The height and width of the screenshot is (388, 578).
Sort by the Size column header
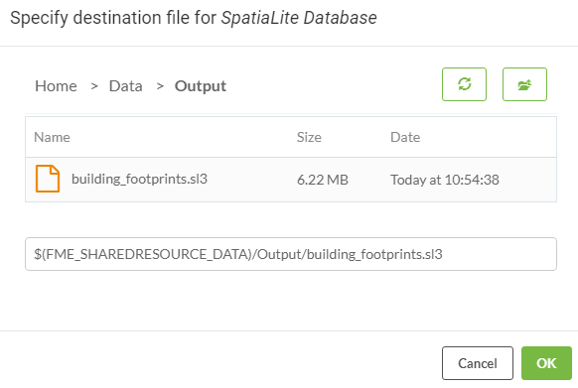[x=309, y=138]
